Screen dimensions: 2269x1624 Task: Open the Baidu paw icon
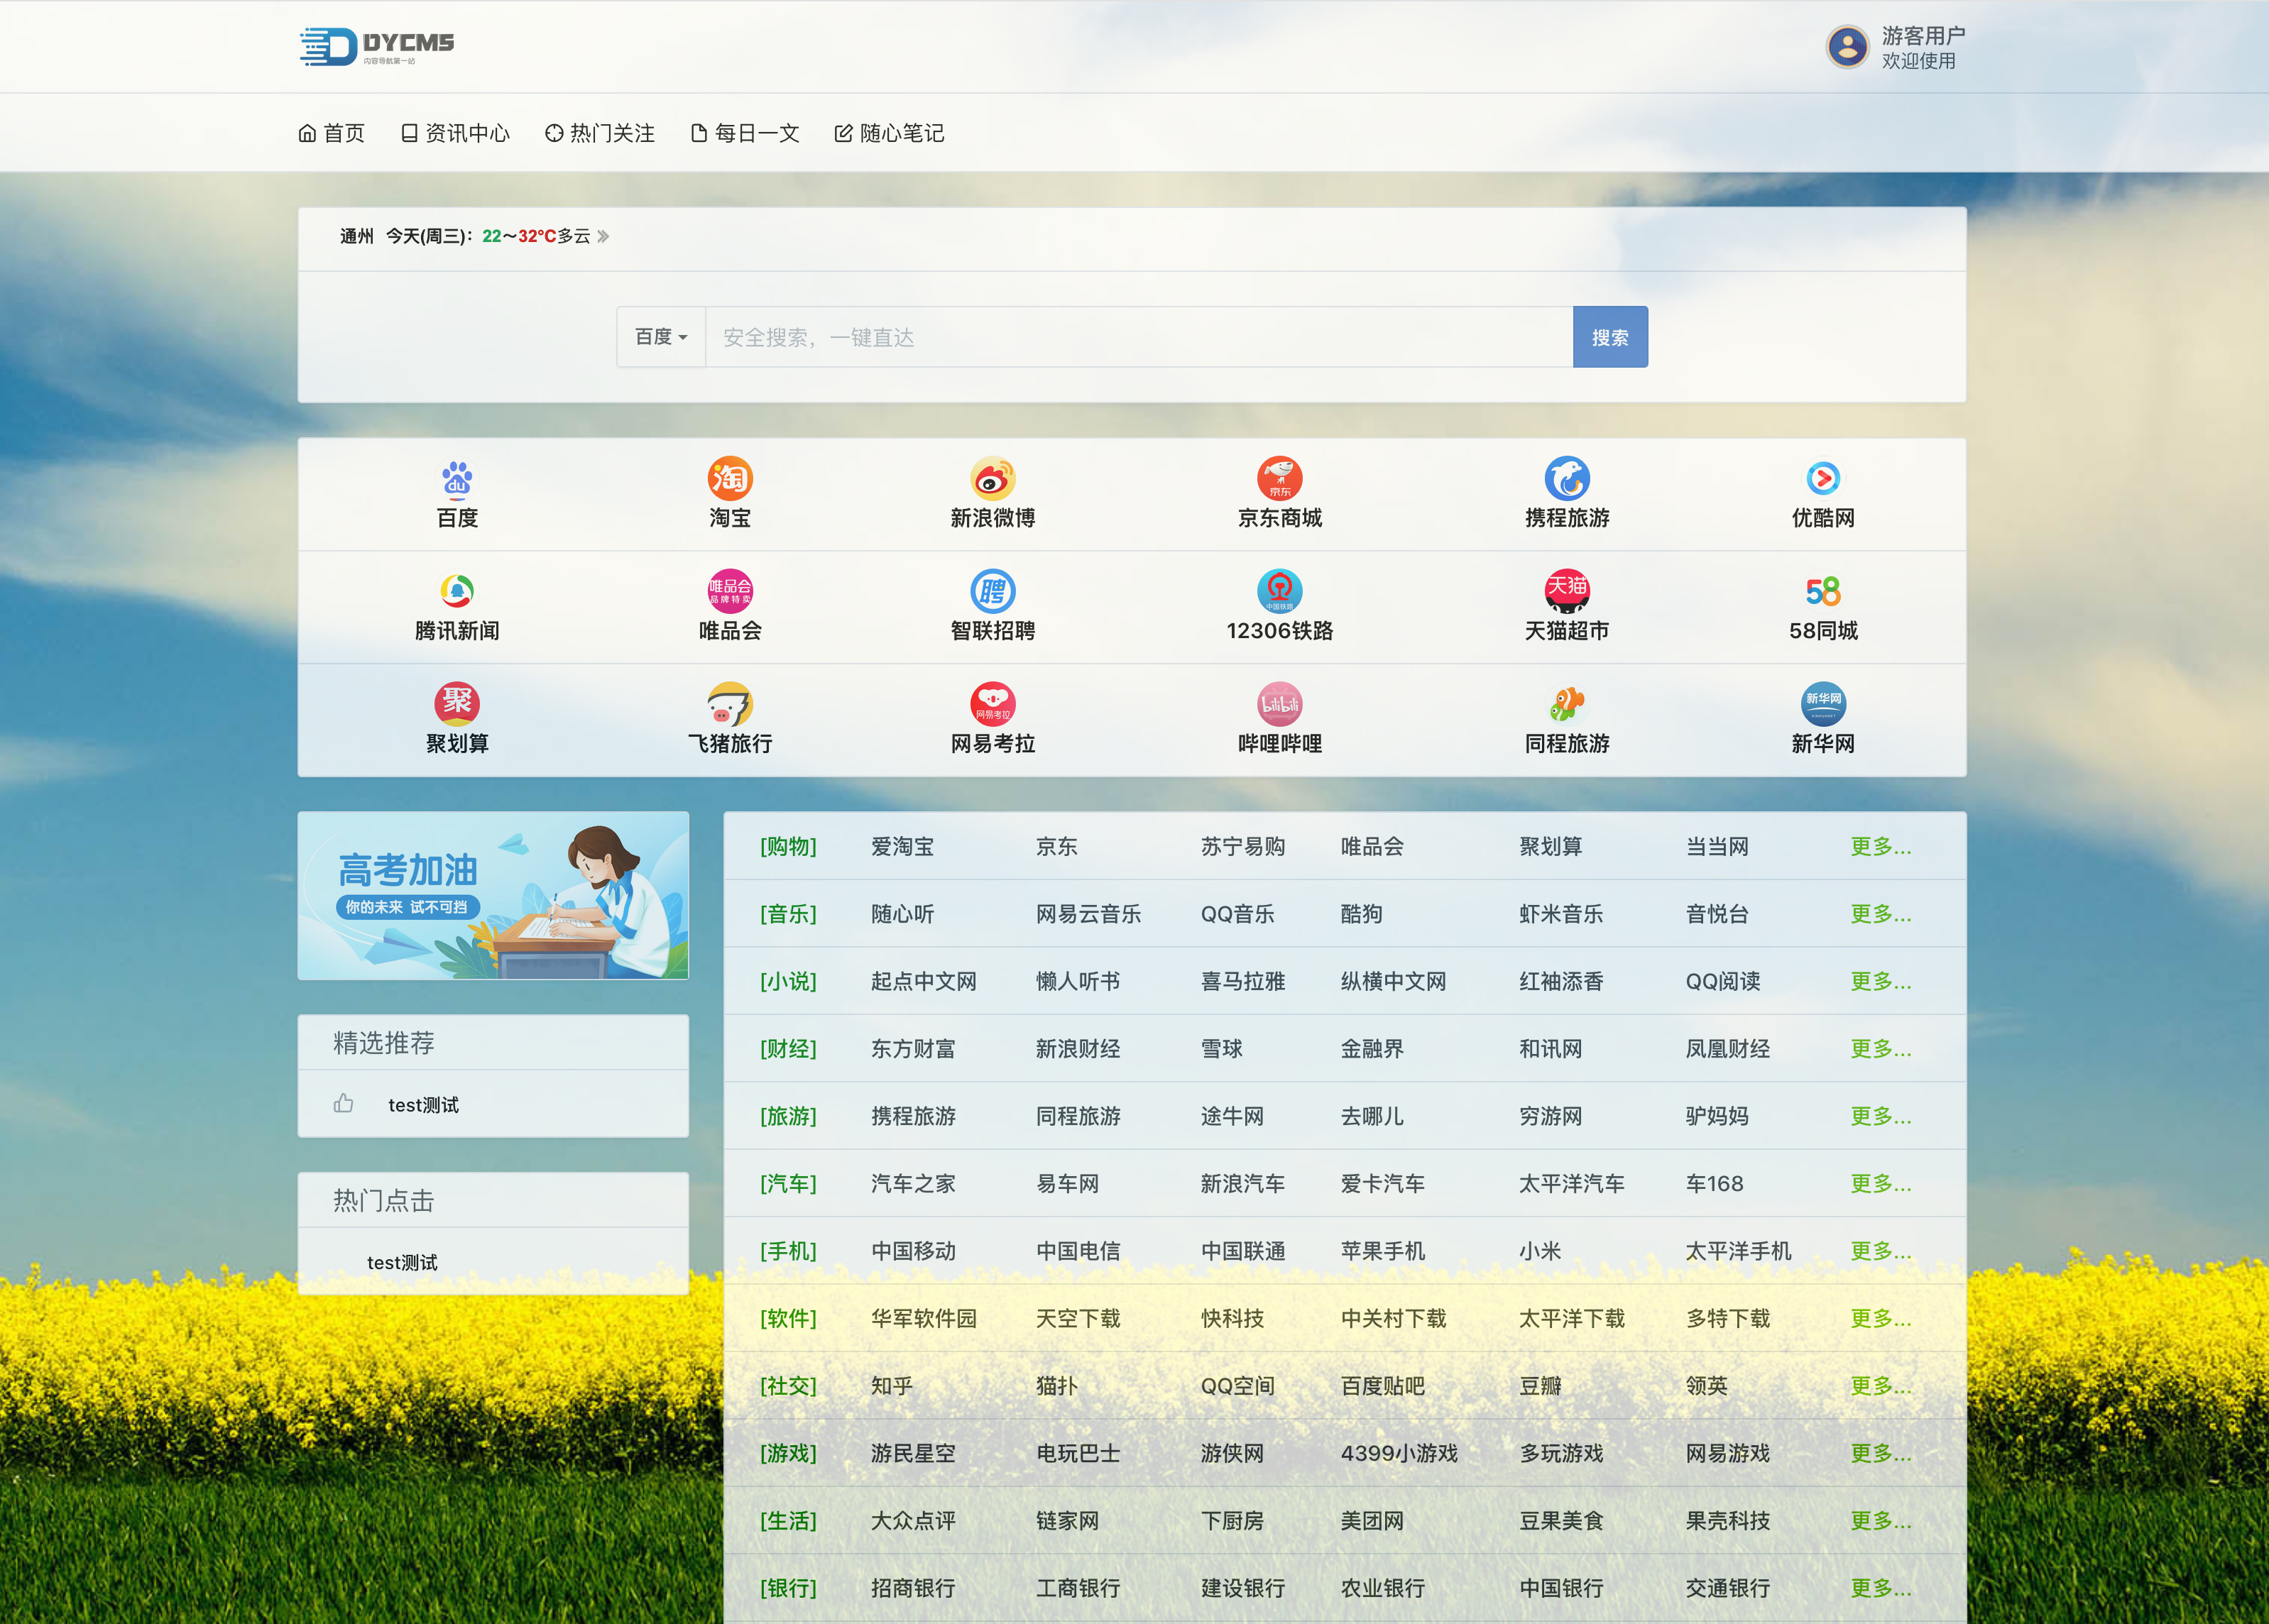457,479
